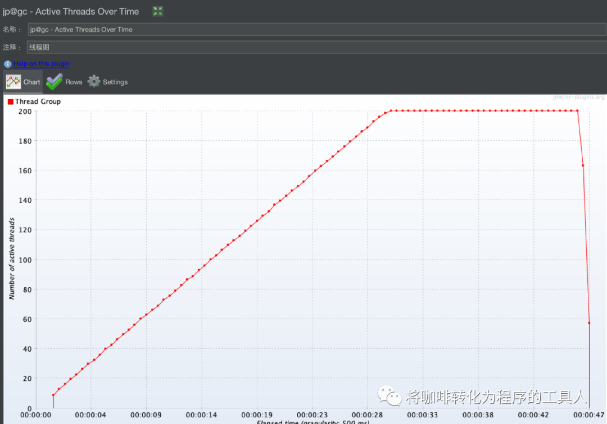
Task: Click the Thread Group legend label
Action: pyautogui.click(x=38, y=102)
